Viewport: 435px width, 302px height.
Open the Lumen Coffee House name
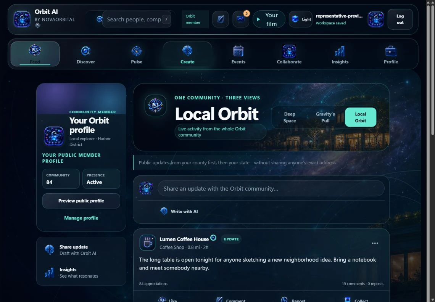tap(184, 239)
